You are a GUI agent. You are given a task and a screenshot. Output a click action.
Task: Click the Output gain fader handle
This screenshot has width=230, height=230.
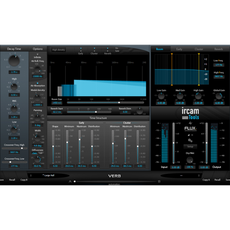click(207, 143)
